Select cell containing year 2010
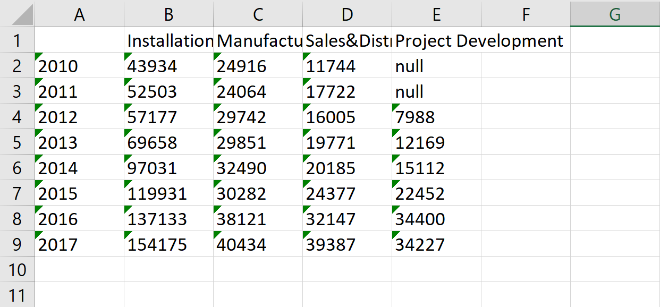 click(79, 66)
